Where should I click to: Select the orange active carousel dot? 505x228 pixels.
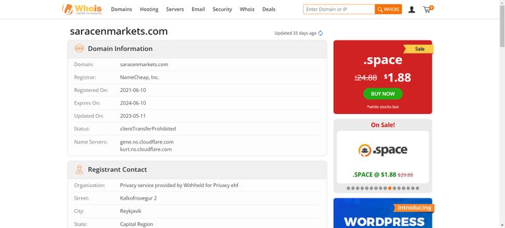389,188
